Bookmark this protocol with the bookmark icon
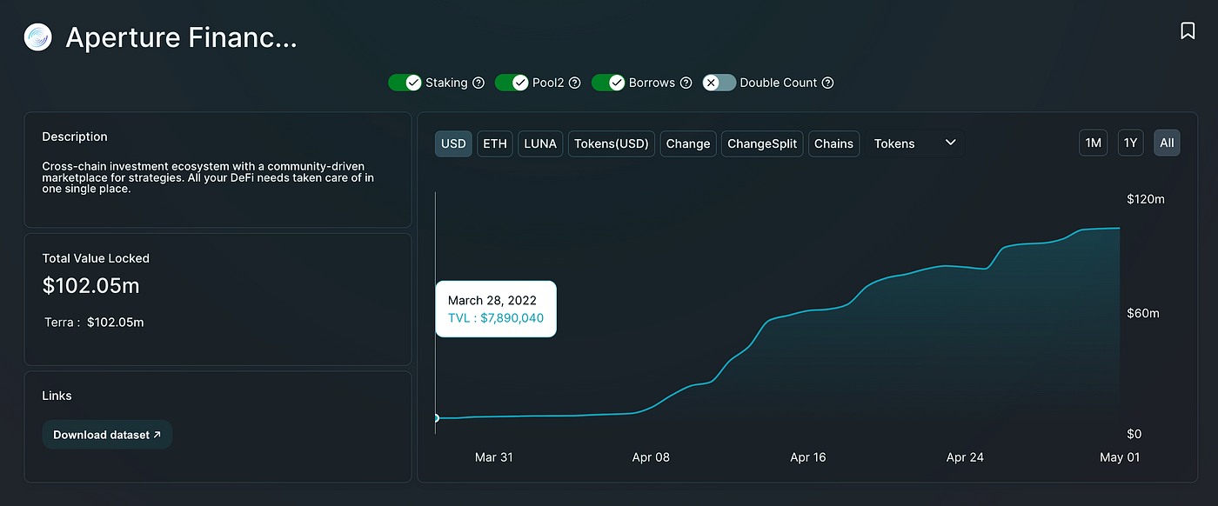 (x=1188, y=30)
